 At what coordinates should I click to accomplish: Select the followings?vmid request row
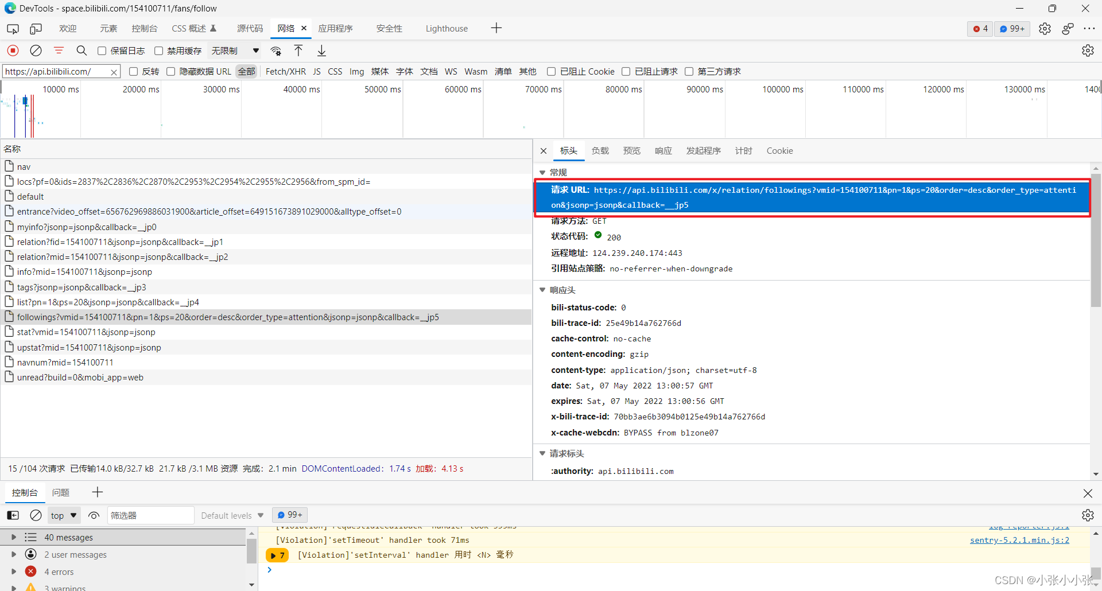266,317
